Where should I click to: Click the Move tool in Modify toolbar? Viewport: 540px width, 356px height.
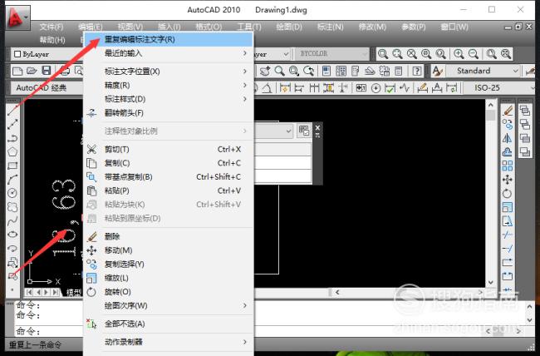click(508, 180)
